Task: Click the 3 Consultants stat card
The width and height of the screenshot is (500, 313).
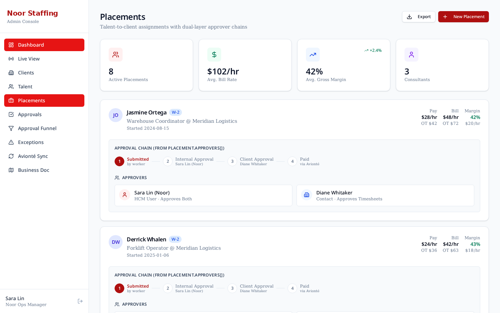Action: [442, 65]
